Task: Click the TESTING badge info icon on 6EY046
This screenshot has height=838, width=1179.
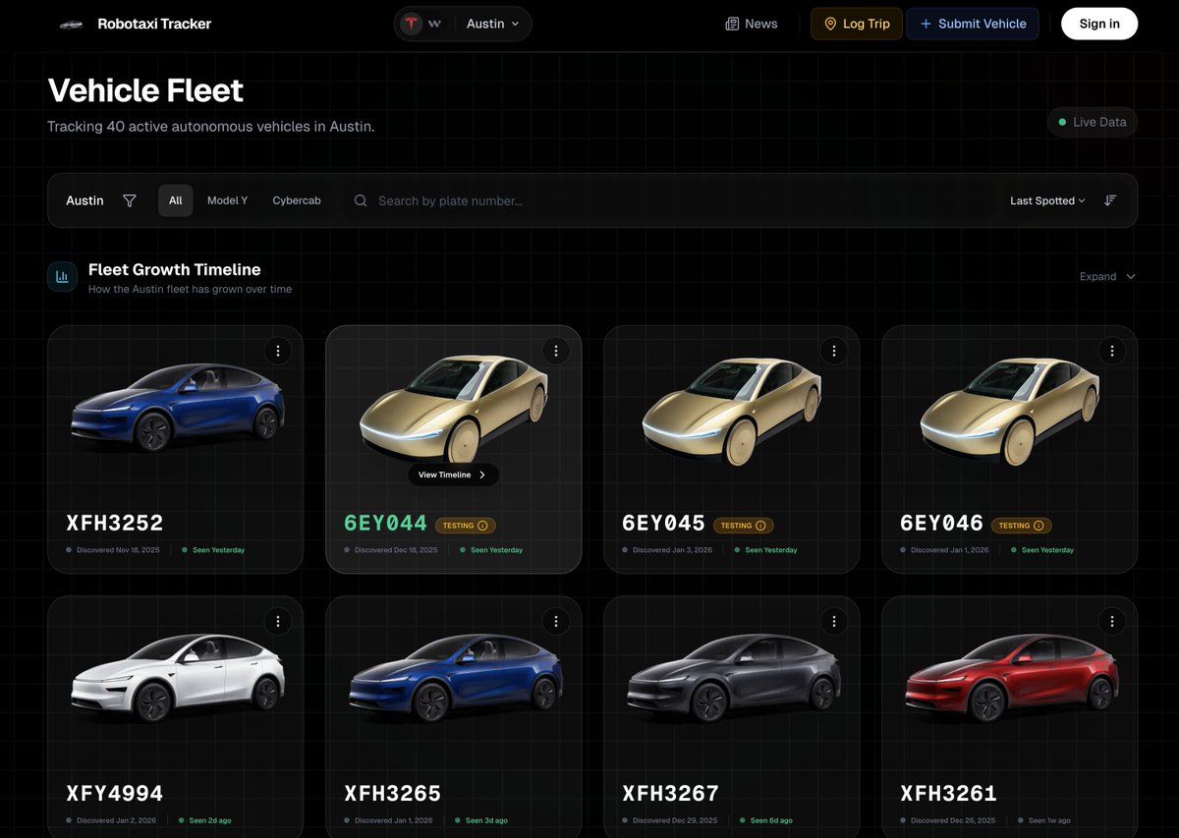Action: (x=1039, y=526)
